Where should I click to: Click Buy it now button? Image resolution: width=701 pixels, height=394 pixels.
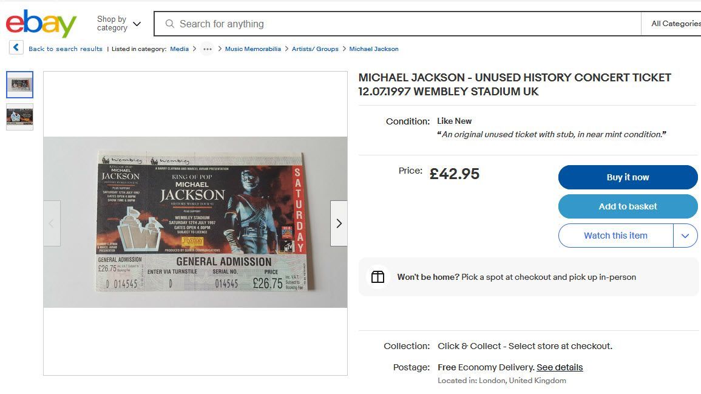click(x=628, y=177)
